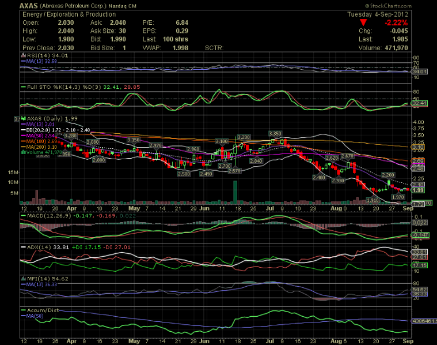Click the VWAP value 1.998
The image size is (437, 345).
180,48
